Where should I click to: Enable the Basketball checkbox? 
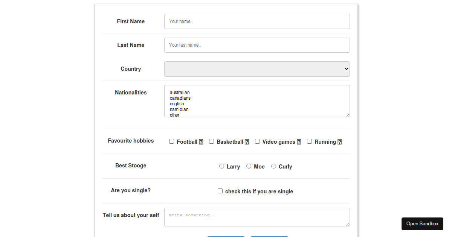coord(211,141)
